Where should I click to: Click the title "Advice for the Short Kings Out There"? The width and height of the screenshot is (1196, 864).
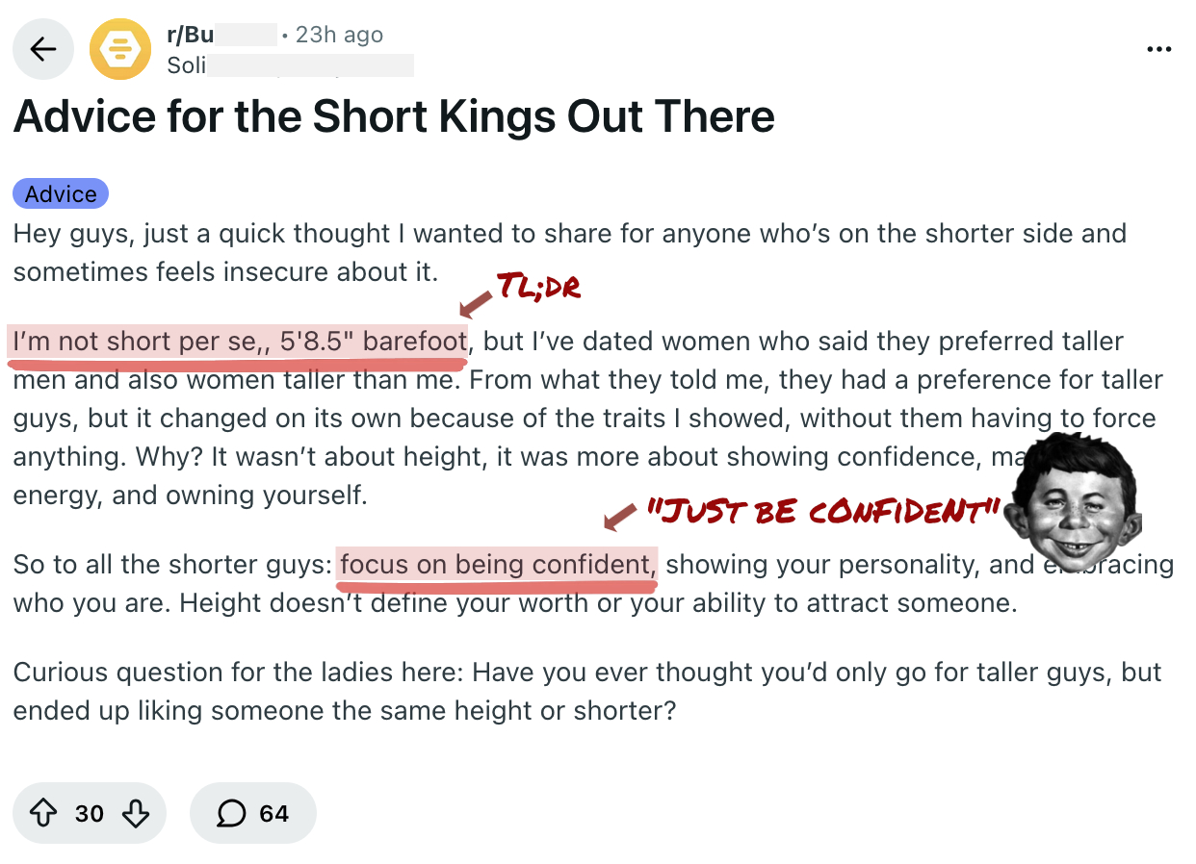point(394,116)
